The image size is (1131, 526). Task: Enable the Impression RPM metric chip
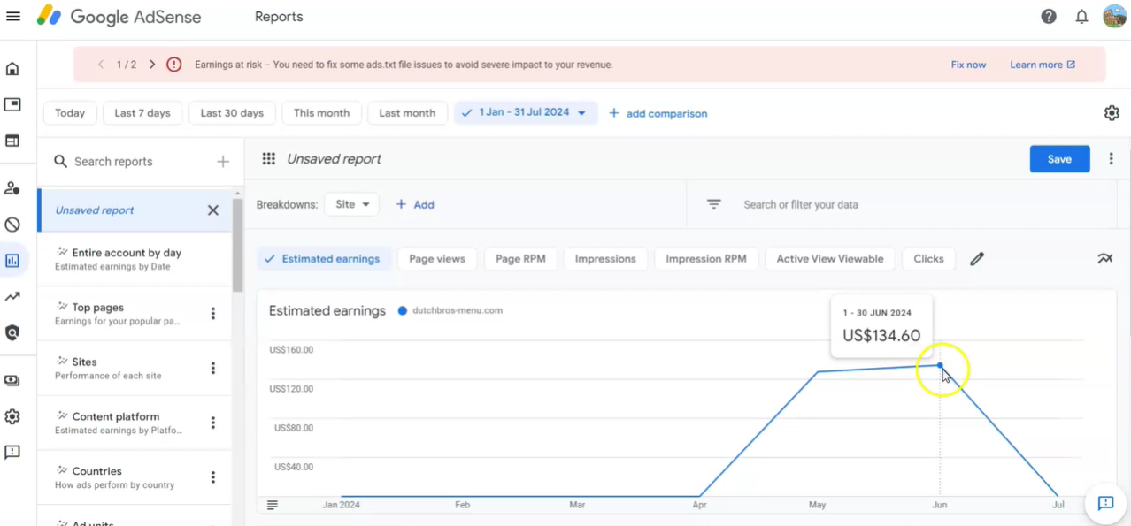coord(706,259)
